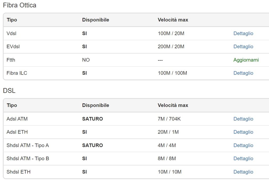Open Dettaglio link for EVdsl row
The width and height of the screenshot is (269, 185).
pos(243,46)
